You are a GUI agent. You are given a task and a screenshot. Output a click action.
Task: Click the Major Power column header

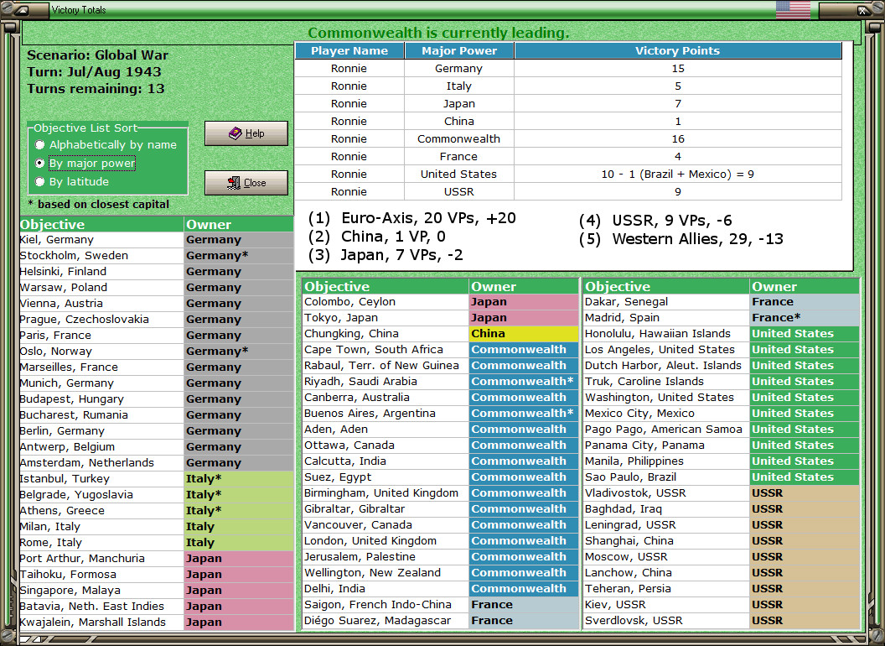pos(458,51)
